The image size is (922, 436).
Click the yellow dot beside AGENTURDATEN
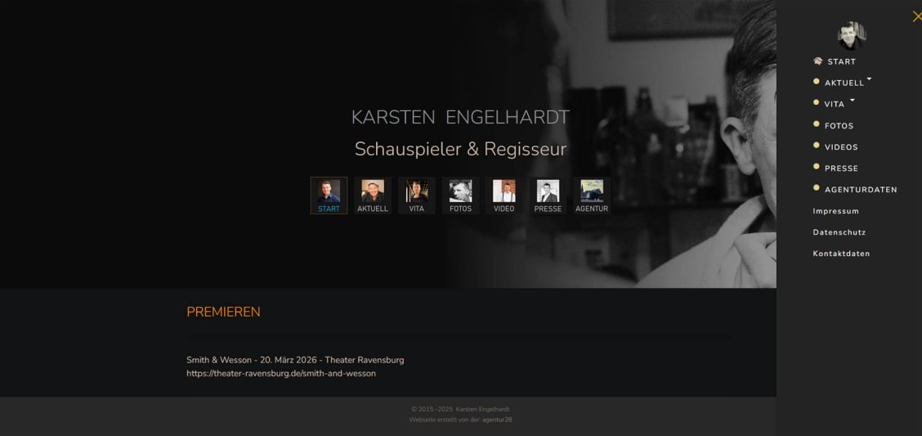tap(817, 187)
